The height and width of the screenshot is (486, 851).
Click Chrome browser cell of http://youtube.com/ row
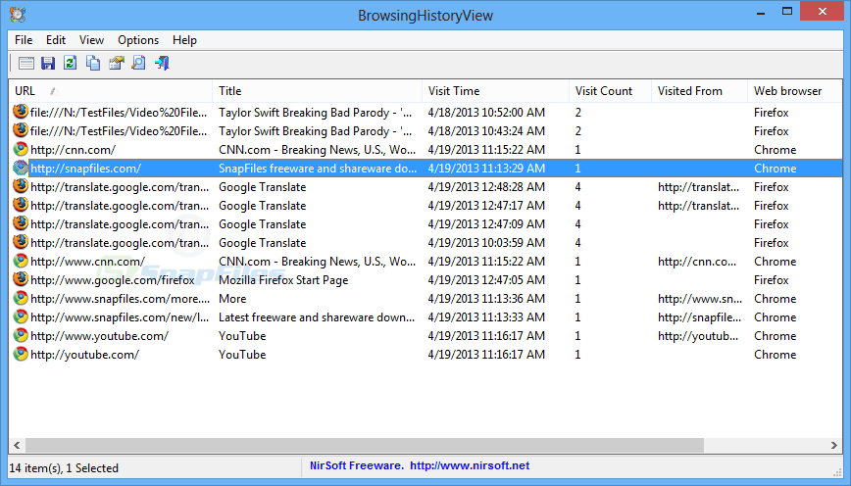coord(775,354)
